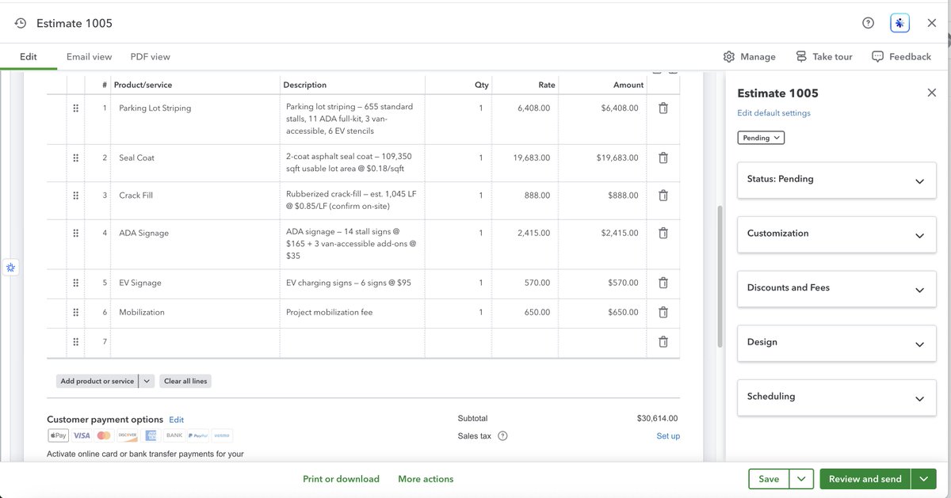Open Edit default settings link
This screenshot has width=951, height=498.
[x=773, y=113]
